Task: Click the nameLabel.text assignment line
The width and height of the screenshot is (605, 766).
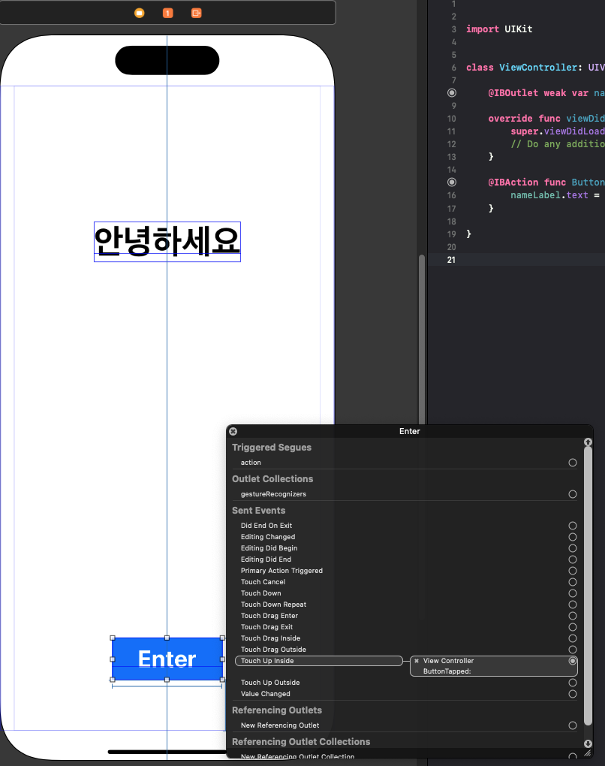Action: click(555, 195)
